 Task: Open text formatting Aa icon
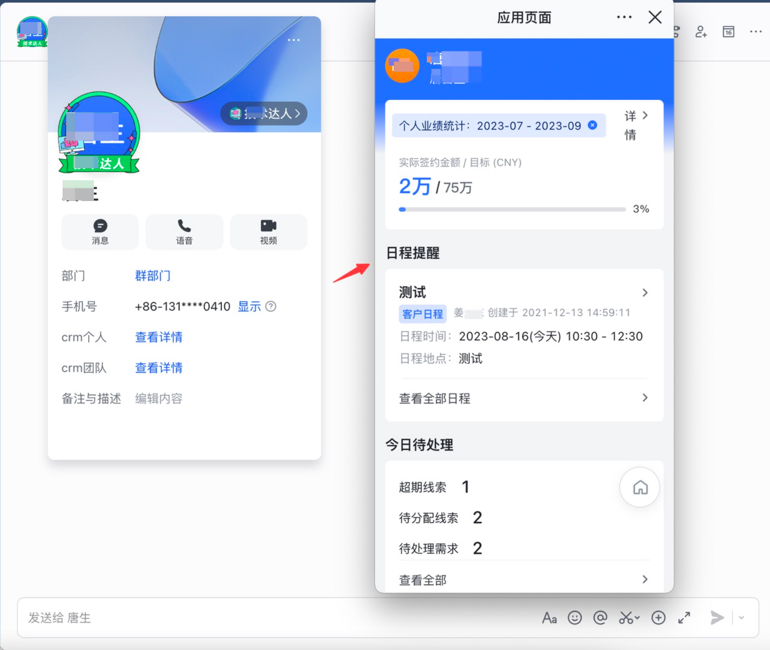point(549,618)
